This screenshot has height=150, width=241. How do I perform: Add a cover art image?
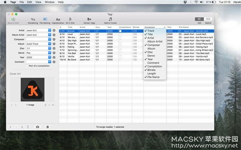pyautogui.click(x=45, y=105)
